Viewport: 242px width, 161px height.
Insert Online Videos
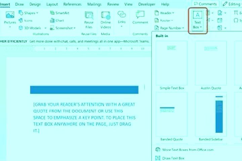(106, 20)
